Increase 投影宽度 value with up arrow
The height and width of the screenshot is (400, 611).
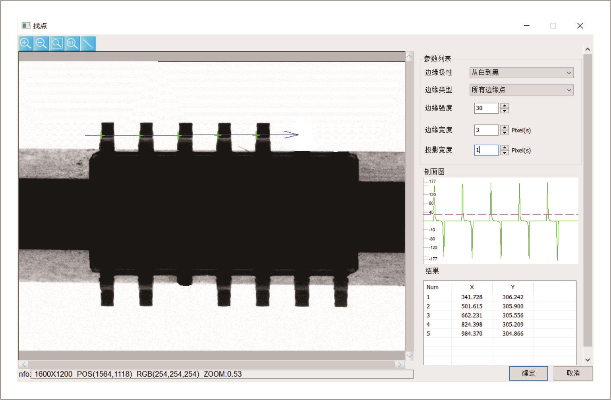point(505,148)
